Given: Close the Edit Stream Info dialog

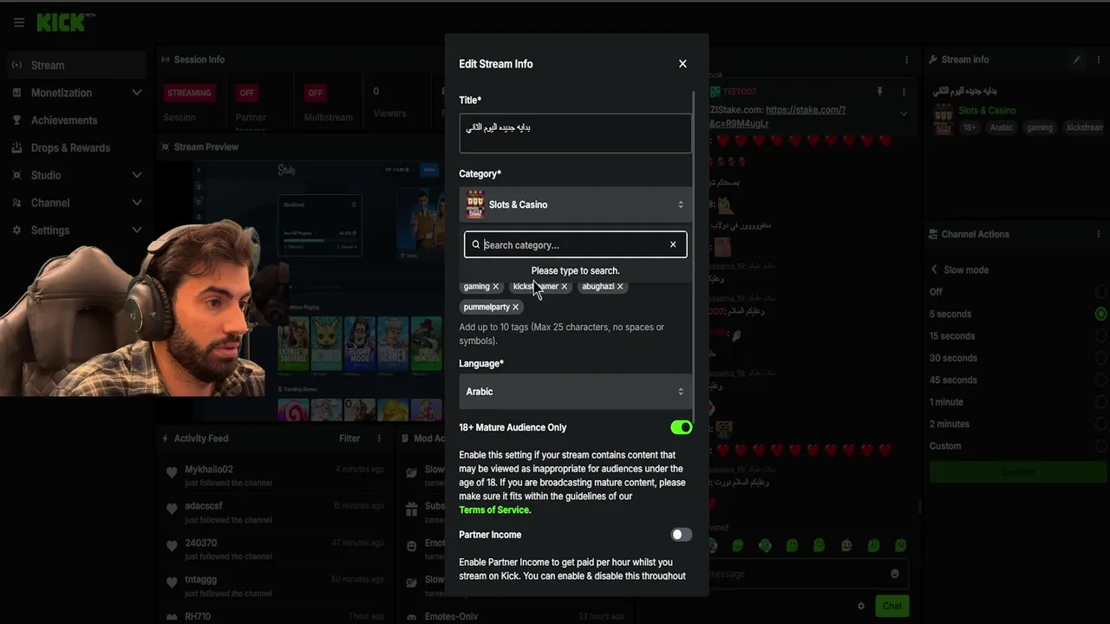Looking at the screenshot, I should click(682, 63).
